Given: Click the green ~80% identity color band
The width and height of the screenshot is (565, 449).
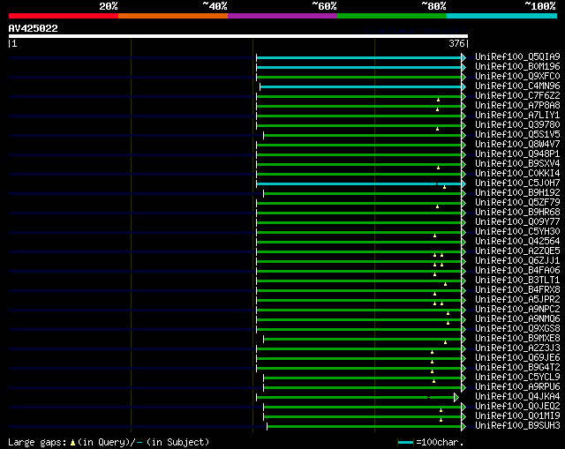Looking at the screenshot, I should (x=392, y=16).
